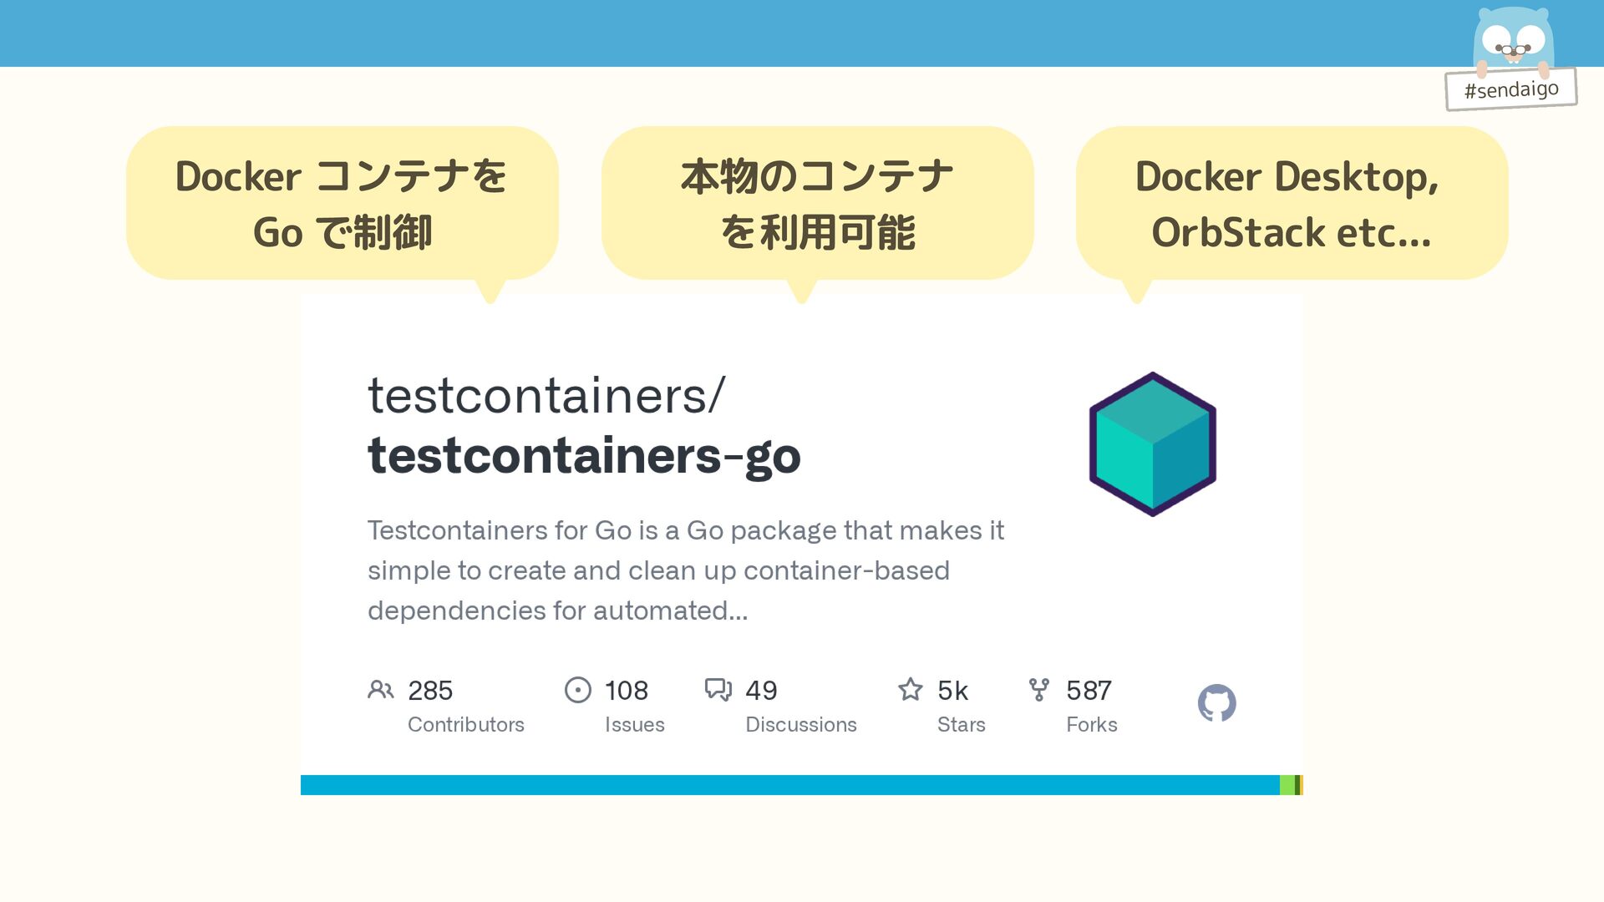Click the 108 Issues count
Image resolution: width=1604 pixels, height=902 pixels.
click(x=627, y=691)
